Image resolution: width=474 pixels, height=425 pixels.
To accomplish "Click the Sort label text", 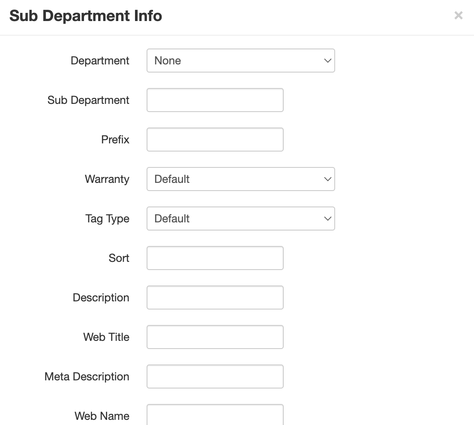I will (119, 258).
